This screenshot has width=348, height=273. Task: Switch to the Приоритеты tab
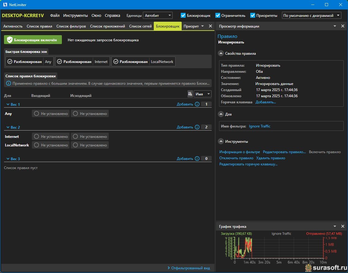tap(191, 26)
